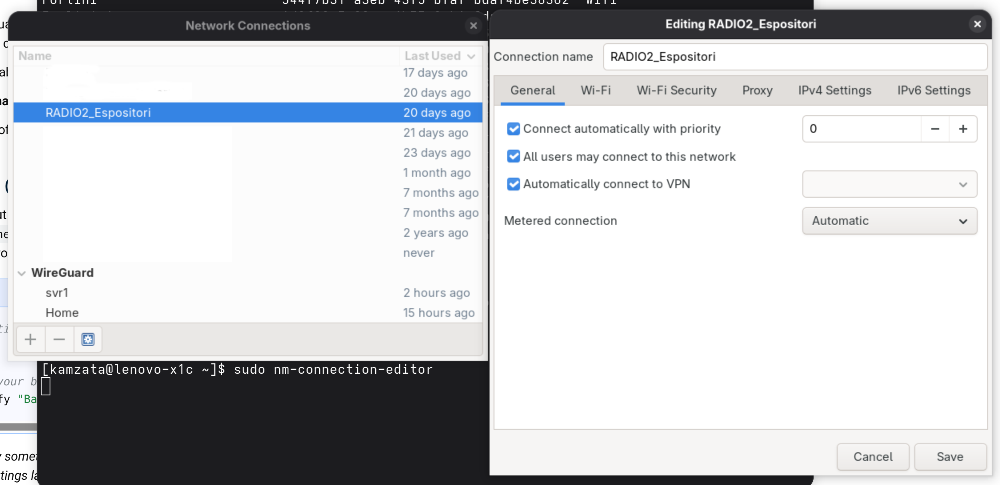Screen dimensions: 1000x485
Task: Toggle Connect automatically with priority checkbox
Action: click(513, 129)
